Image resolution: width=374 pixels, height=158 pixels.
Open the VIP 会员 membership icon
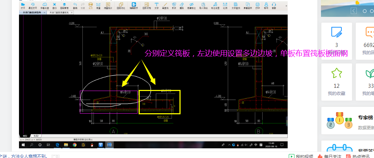pos(91,6)
